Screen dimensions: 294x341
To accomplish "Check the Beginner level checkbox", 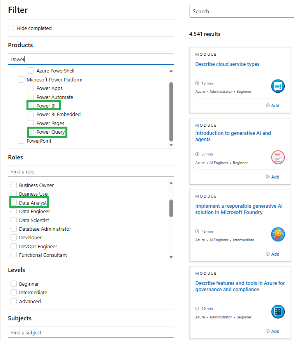I will (14, 284).
